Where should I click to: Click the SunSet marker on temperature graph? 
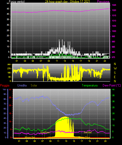click(88, 132)
